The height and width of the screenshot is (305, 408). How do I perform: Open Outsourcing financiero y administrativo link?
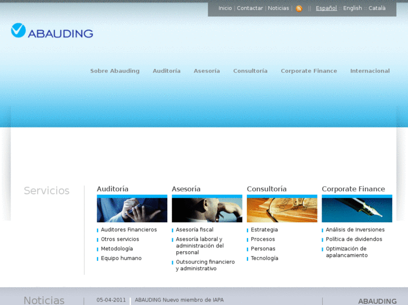click(x=205, y=265)
